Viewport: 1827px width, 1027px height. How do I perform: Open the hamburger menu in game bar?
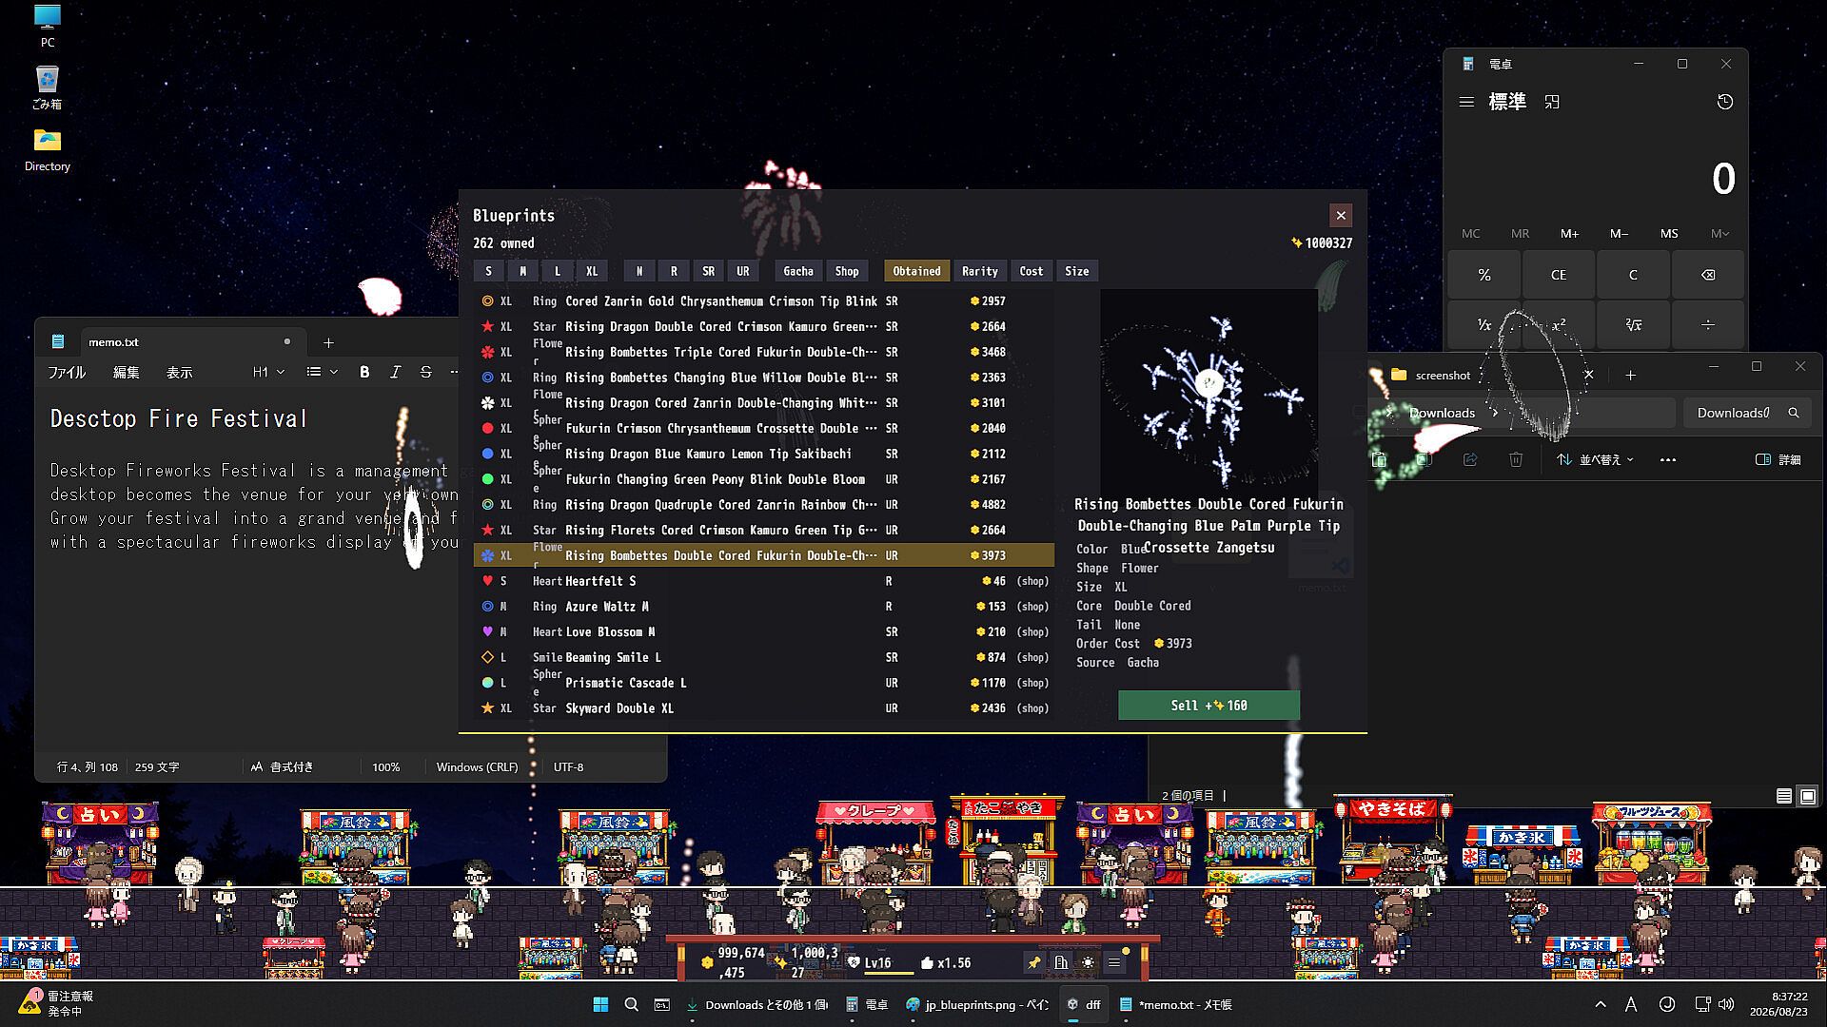[1114, 963]
